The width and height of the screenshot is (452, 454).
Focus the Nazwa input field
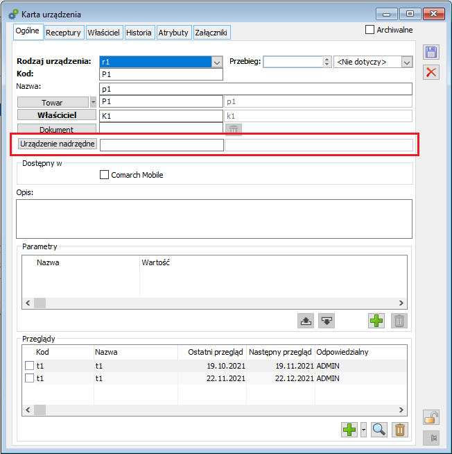pos(256,89)
